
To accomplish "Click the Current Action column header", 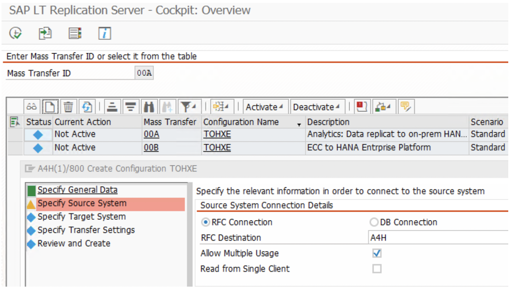I will point(97,122).
